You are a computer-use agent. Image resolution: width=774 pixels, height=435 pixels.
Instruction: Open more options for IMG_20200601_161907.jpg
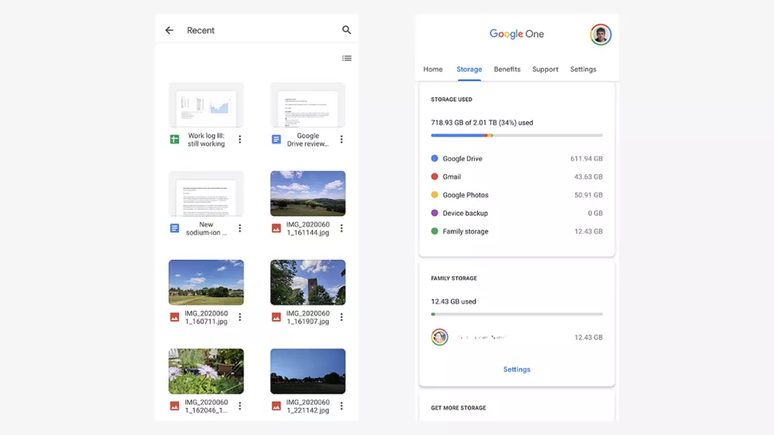point(342,317)
